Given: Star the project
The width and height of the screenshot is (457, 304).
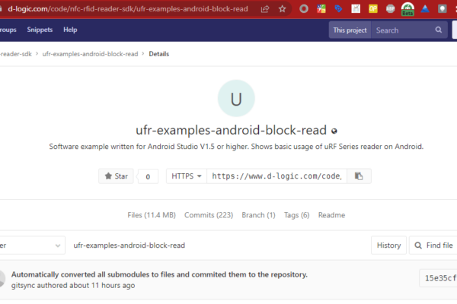Looking at the screenshot, I should (x=116, y=176).
